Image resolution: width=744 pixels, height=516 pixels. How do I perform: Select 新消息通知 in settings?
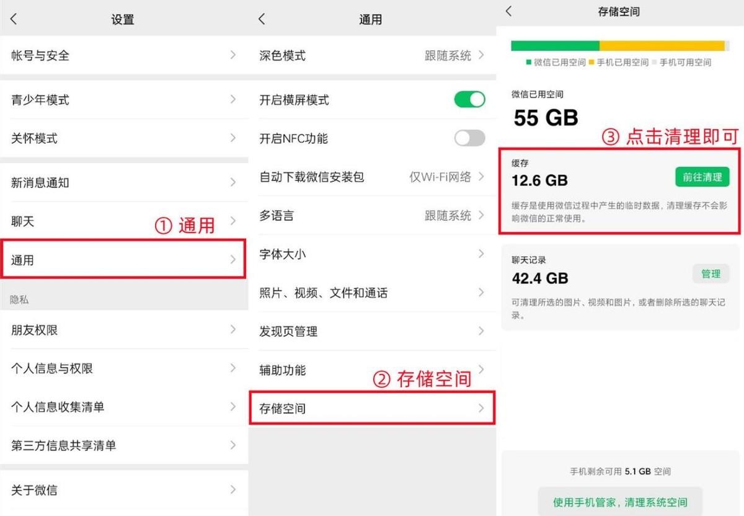point(124,182)
